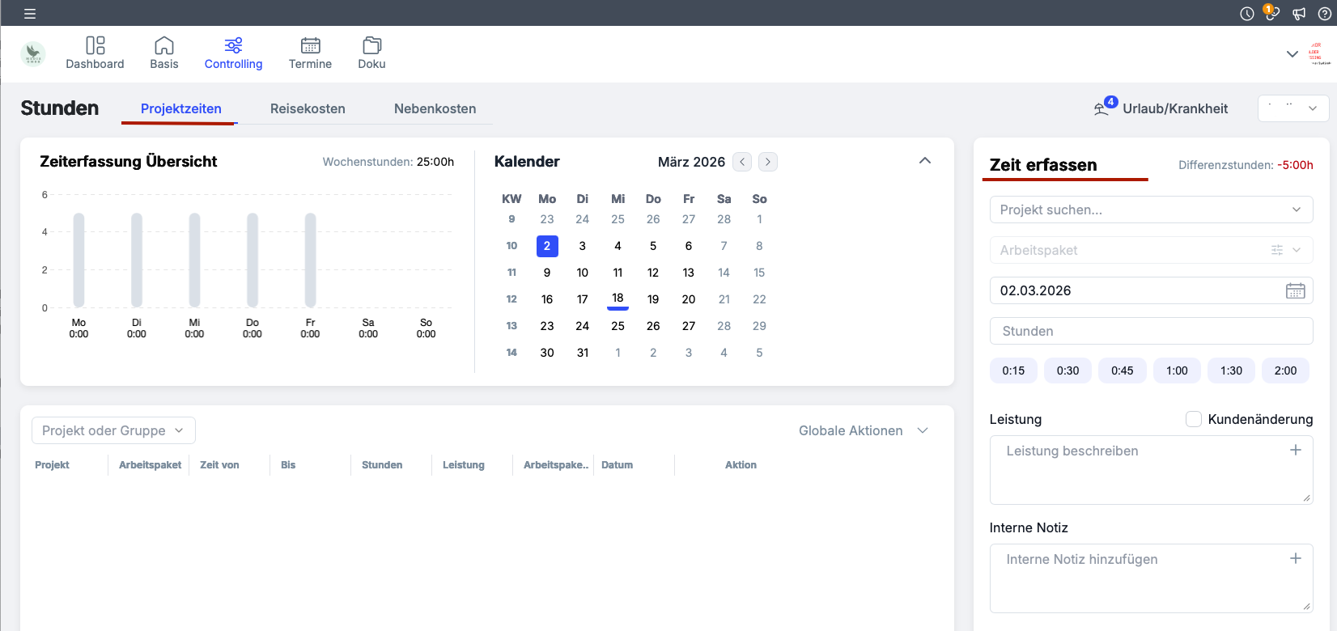Collapse the overview panel with chevron
Screen dimensions: 1337x631
(x=925, y=161)
